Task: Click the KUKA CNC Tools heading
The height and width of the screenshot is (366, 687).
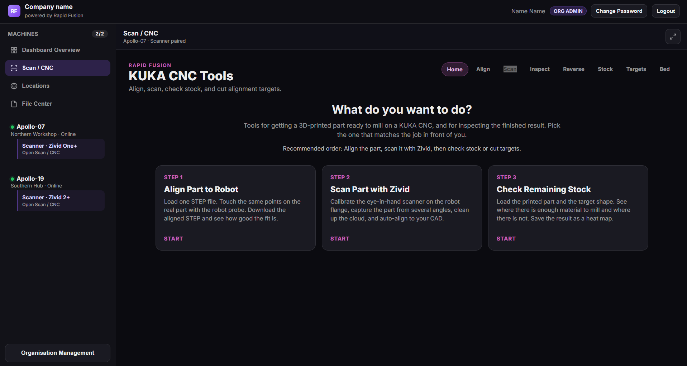Action: tap(181, 76)
